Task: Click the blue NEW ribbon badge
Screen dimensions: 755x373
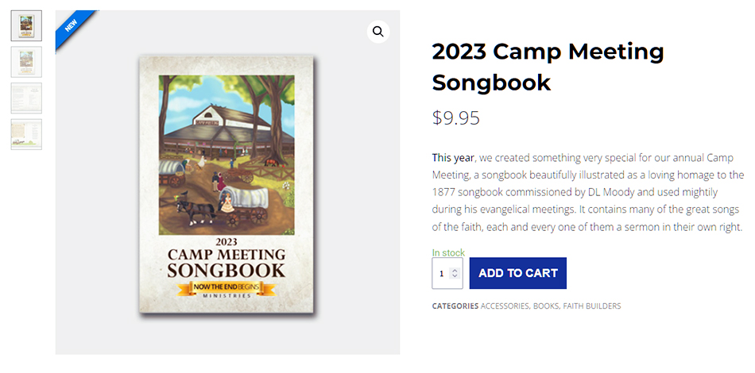Action: point(72,25)
